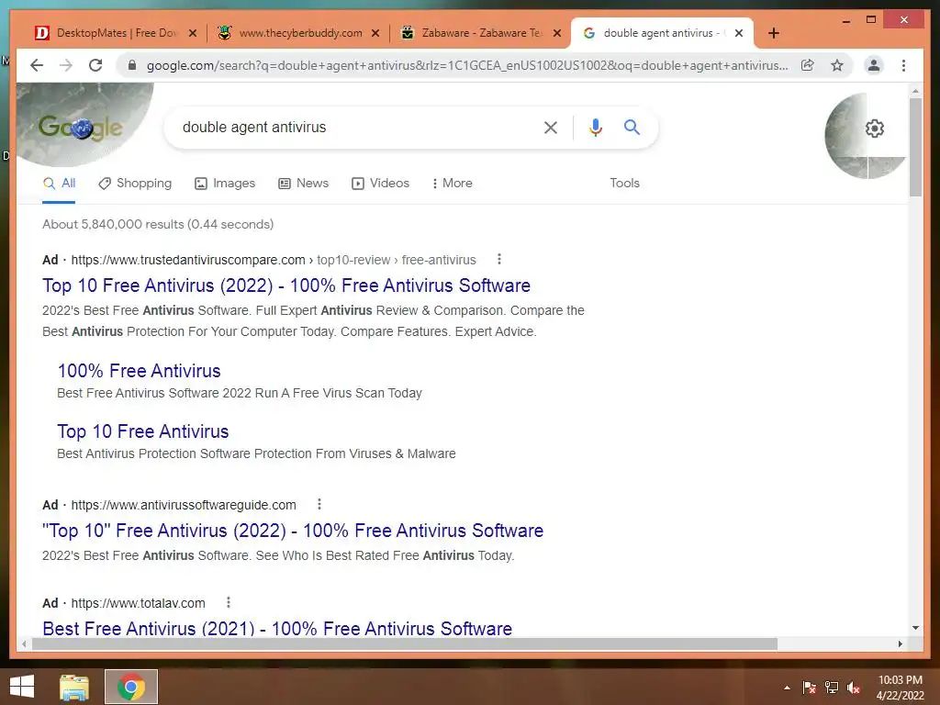
Task: Select the All search filter
Action: [59, 184]
